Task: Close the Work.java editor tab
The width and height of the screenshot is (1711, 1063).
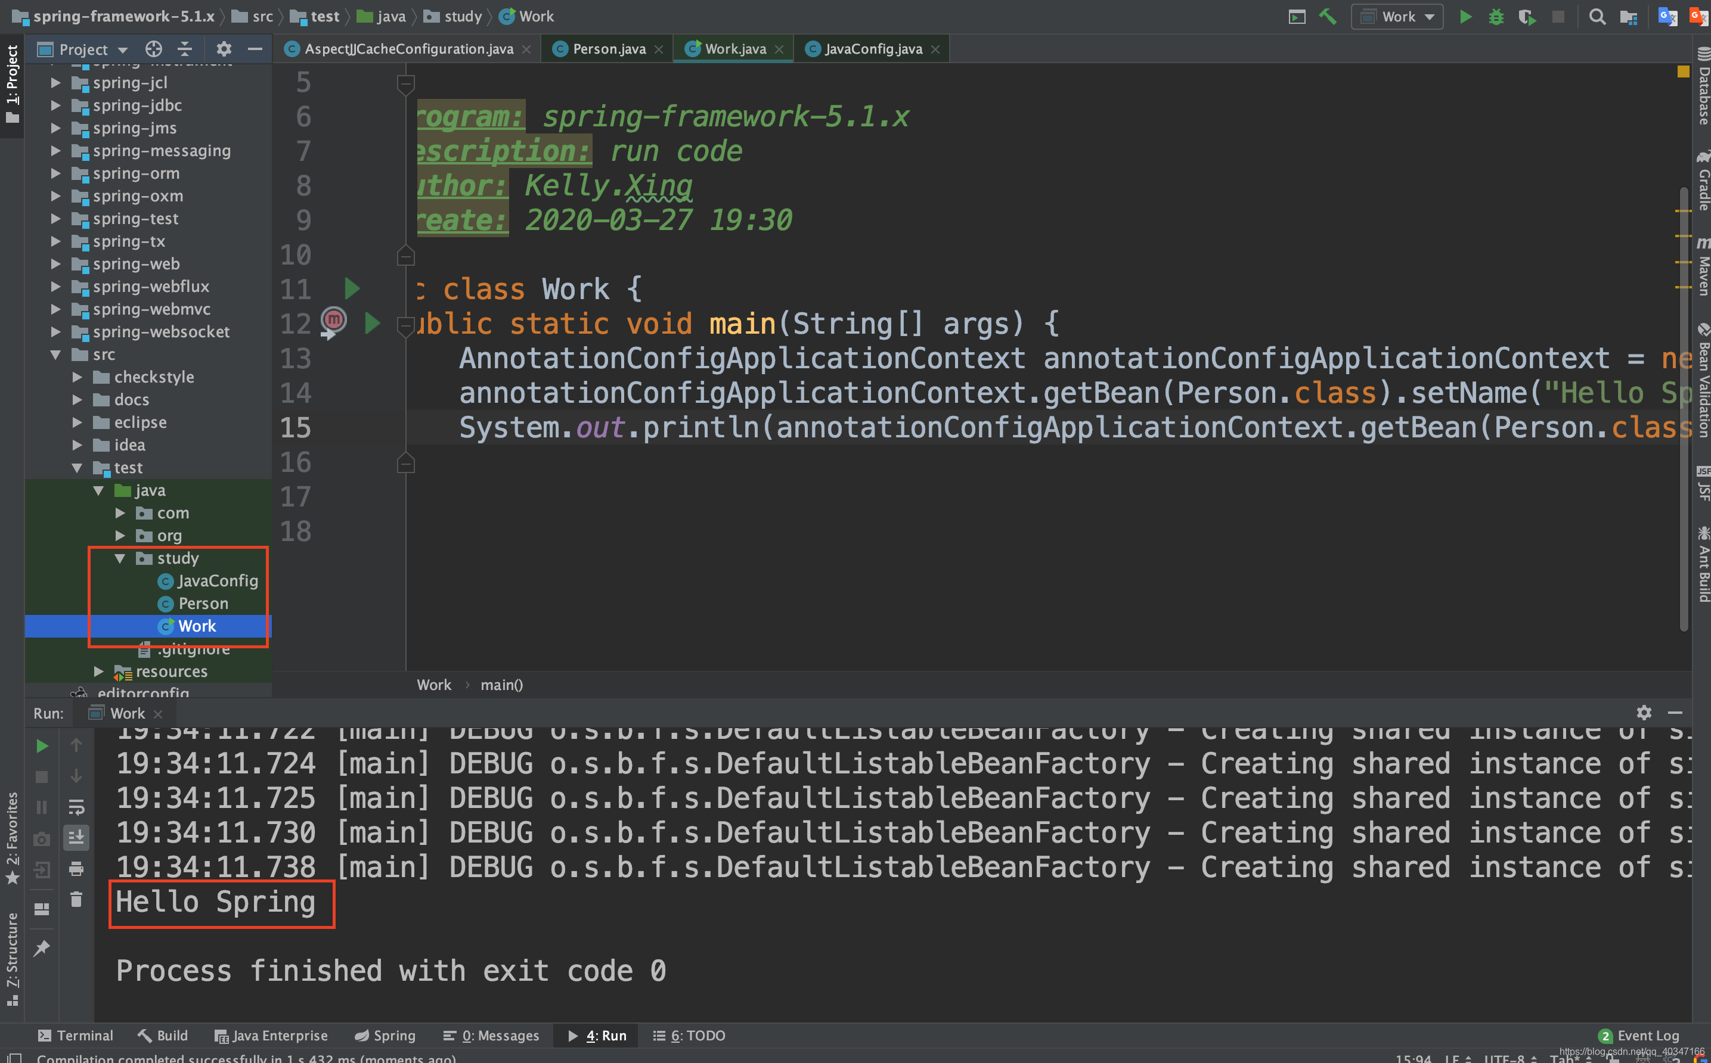Action: (x=779, y=49)
